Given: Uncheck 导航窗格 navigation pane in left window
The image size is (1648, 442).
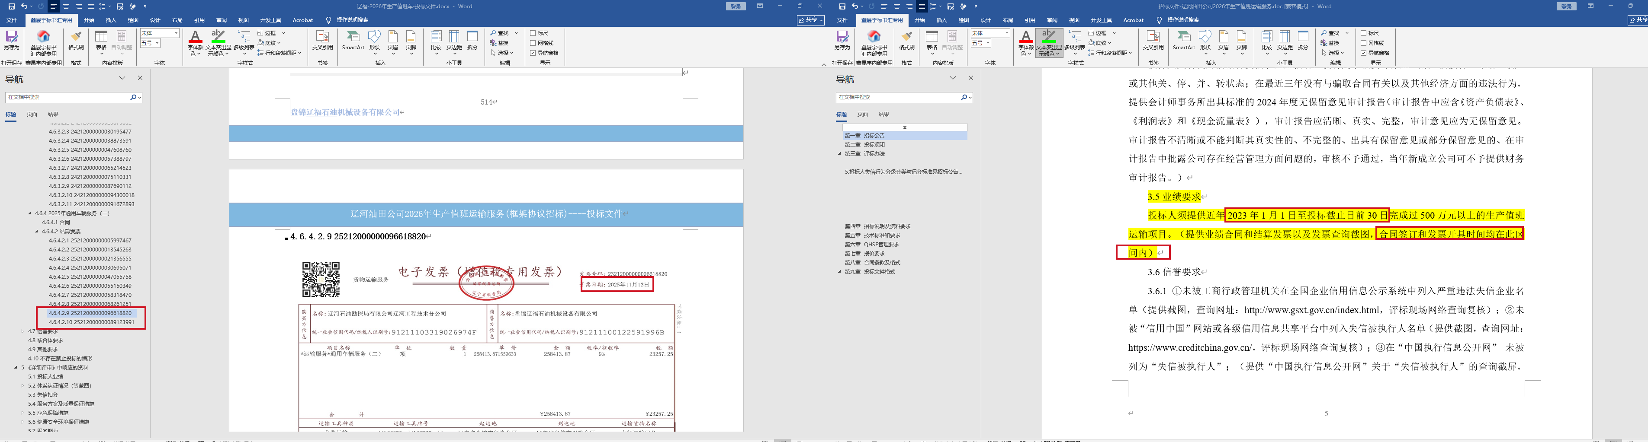Looking at the screenshot, I should (x=533, y=53).
